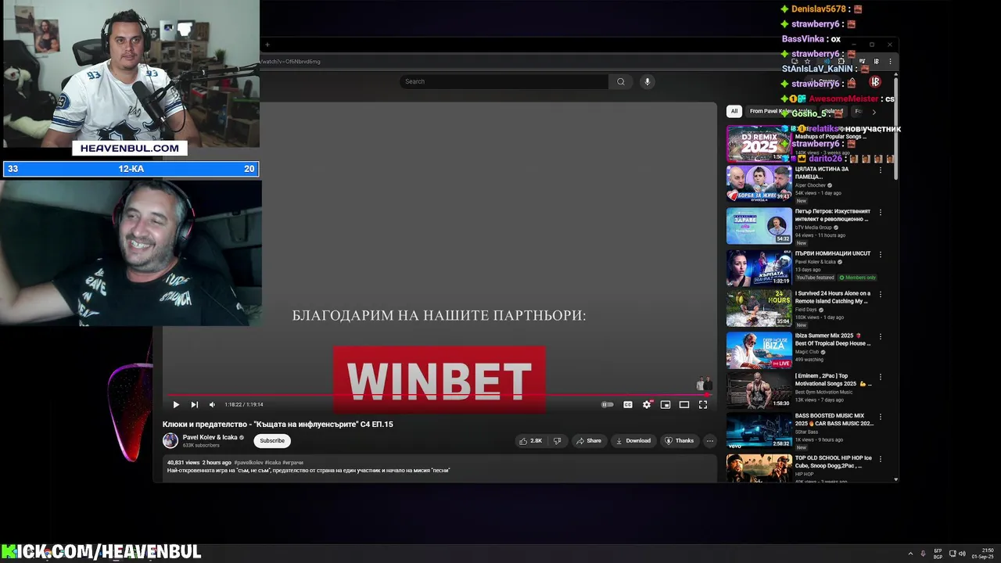Open options for ПЪРВИ НОМИНАЦИИ UNCUT
This screenshot has height=563, width=1001.
(x=881, y=254)
